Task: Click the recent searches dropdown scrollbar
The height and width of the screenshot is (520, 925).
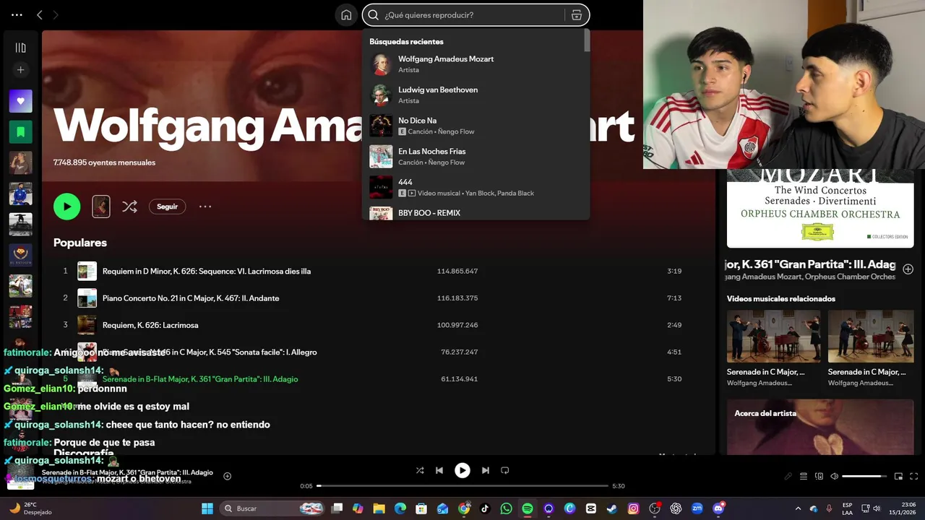Action: click(587, 40)
